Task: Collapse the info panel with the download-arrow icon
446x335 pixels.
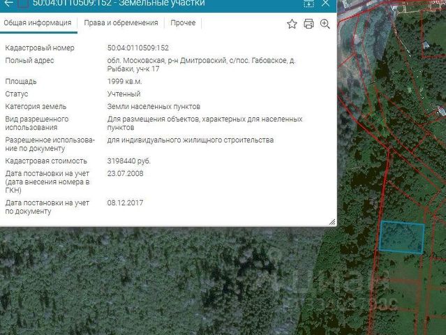Action: [309, 3]
